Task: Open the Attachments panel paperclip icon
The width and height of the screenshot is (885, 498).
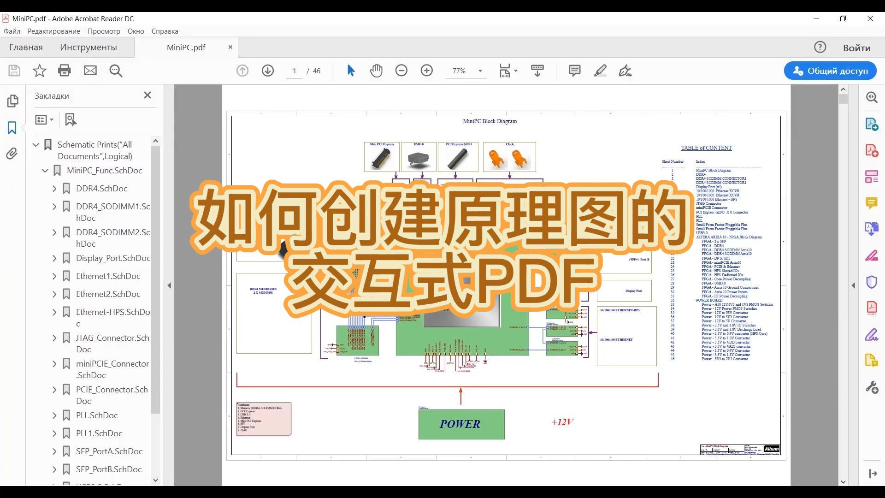Action: click(x=12, y=154)
